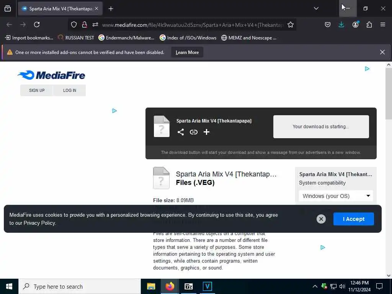Viewport: 392px width, 294px height.
Task: Show site security lock information
Action: (x=85, y=24)
